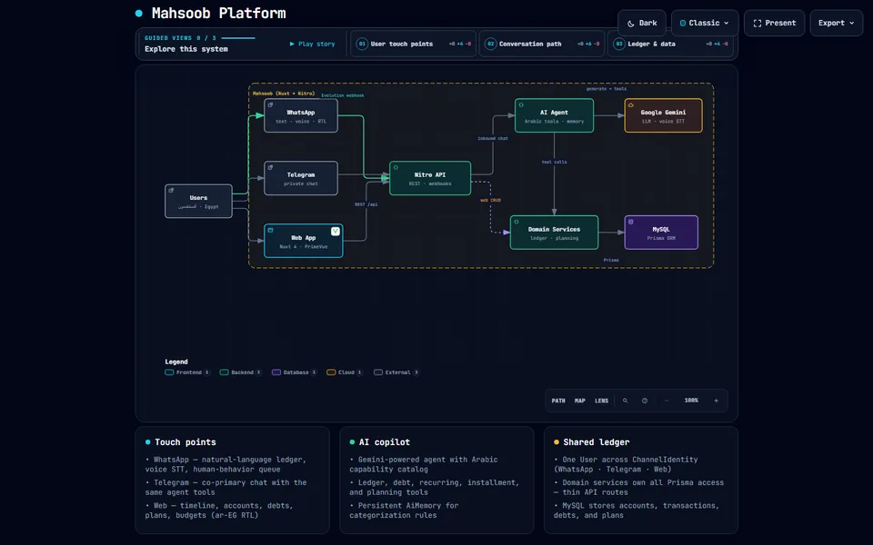Image resolution: width=873 pixels, height=545 pixels.
Task: Click the guided views progress bar
Action: pyautogui.click(x=238, y=38)
